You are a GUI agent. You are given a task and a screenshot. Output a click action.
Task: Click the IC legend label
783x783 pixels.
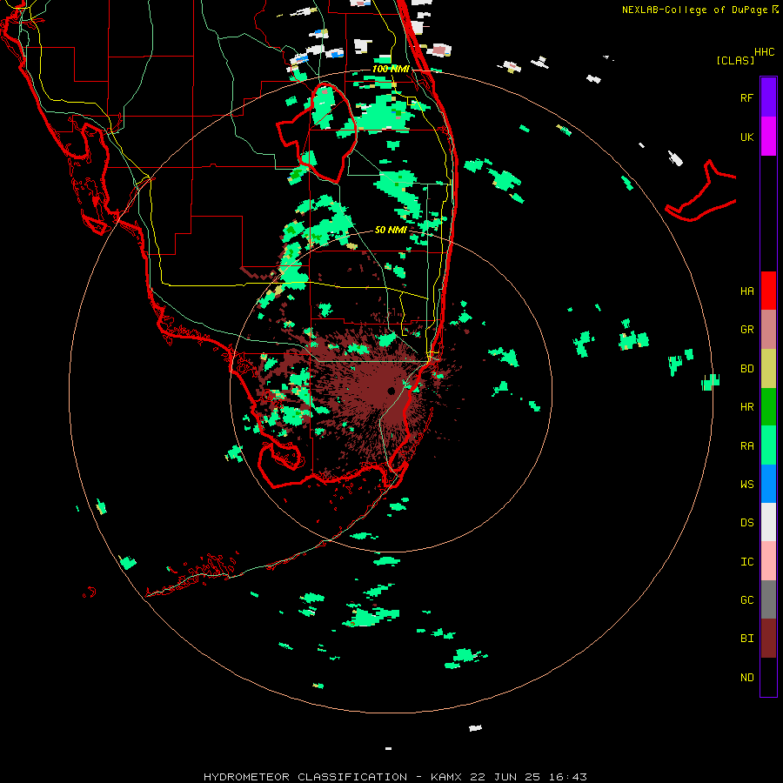(746, 562)
